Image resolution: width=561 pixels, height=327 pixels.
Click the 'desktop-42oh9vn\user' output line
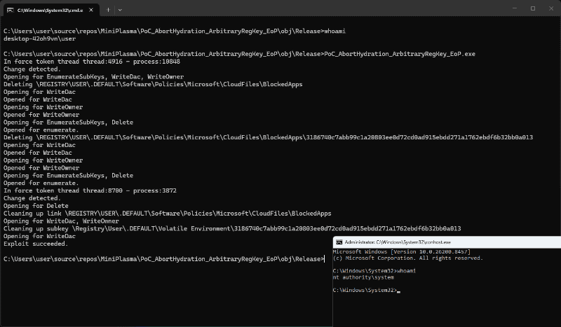(x=40, y=39)
